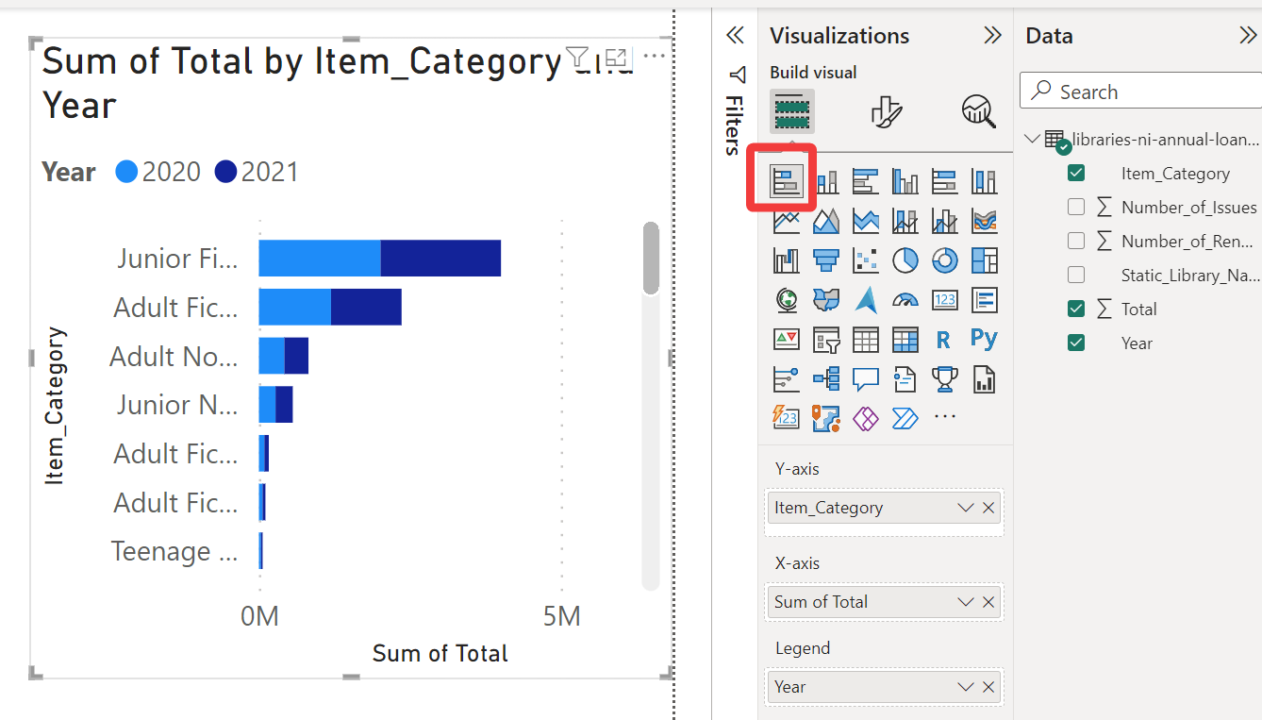Image resolution: width=1262 pixels, height=720 pixels.
Task: Pick the funnel chart visualization
Action: coord(826,260)
